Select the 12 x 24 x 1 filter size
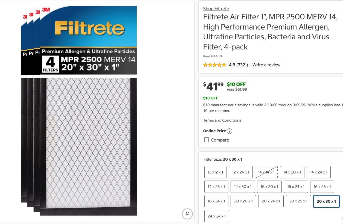The image size is (343, 224). 240,172
